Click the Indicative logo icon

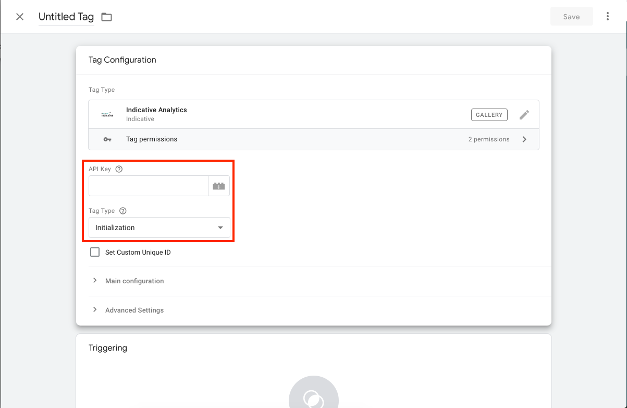tap(107, 114)
